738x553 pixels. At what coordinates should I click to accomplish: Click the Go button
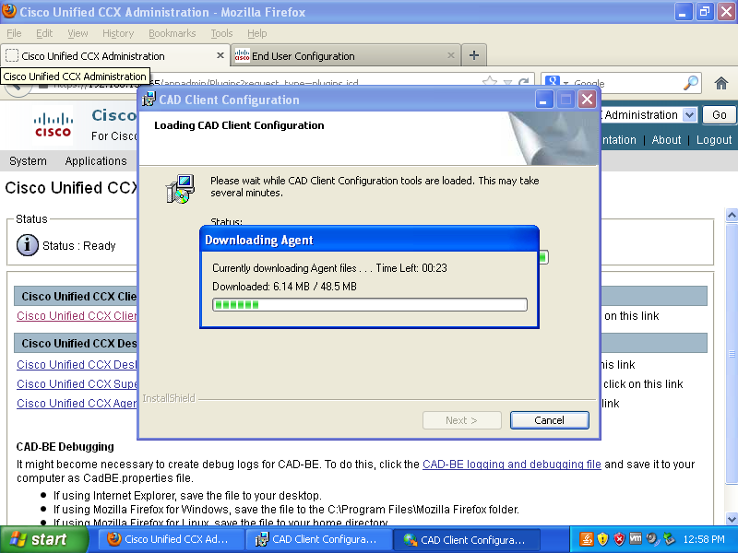[720, 114]
